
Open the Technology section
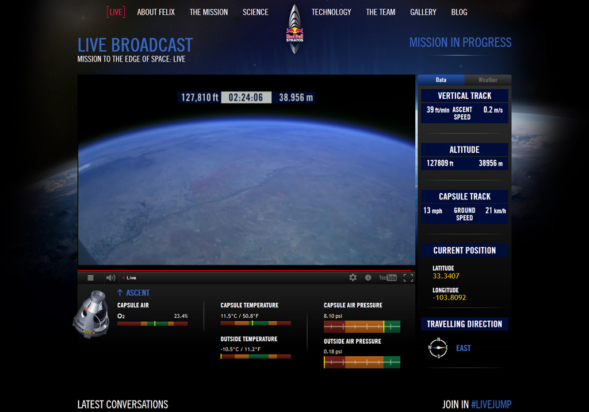tap(331, 12)
